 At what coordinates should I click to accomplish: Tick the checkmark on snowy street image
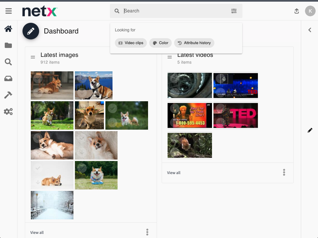click(38, 197)
